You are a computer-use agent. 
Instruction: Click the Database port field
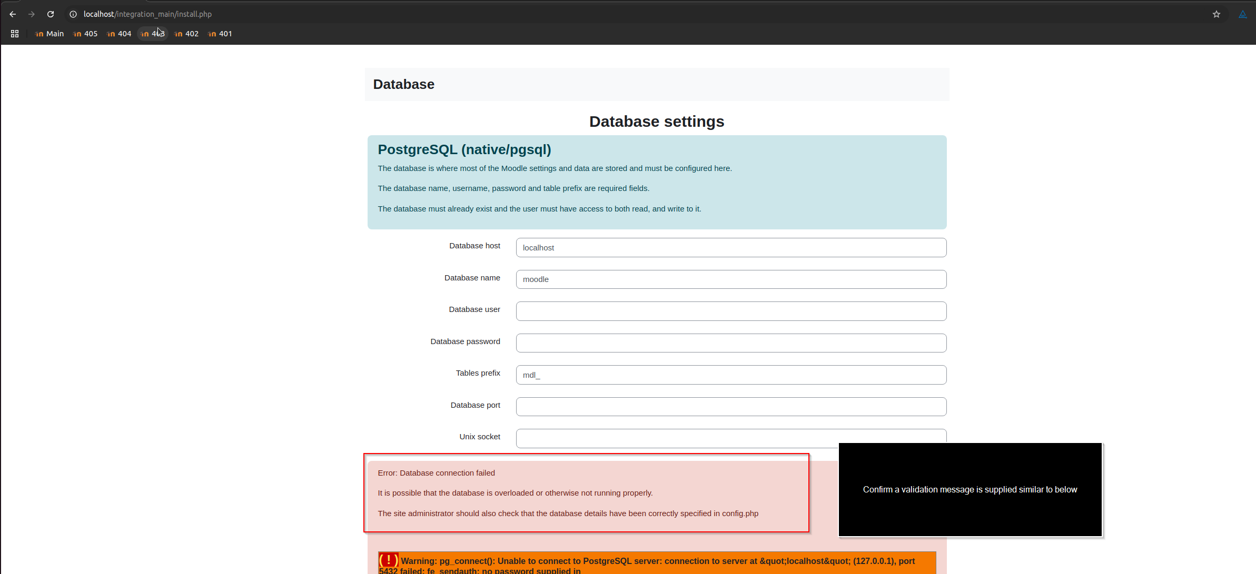pyautogui.click(x=731, y=407)
